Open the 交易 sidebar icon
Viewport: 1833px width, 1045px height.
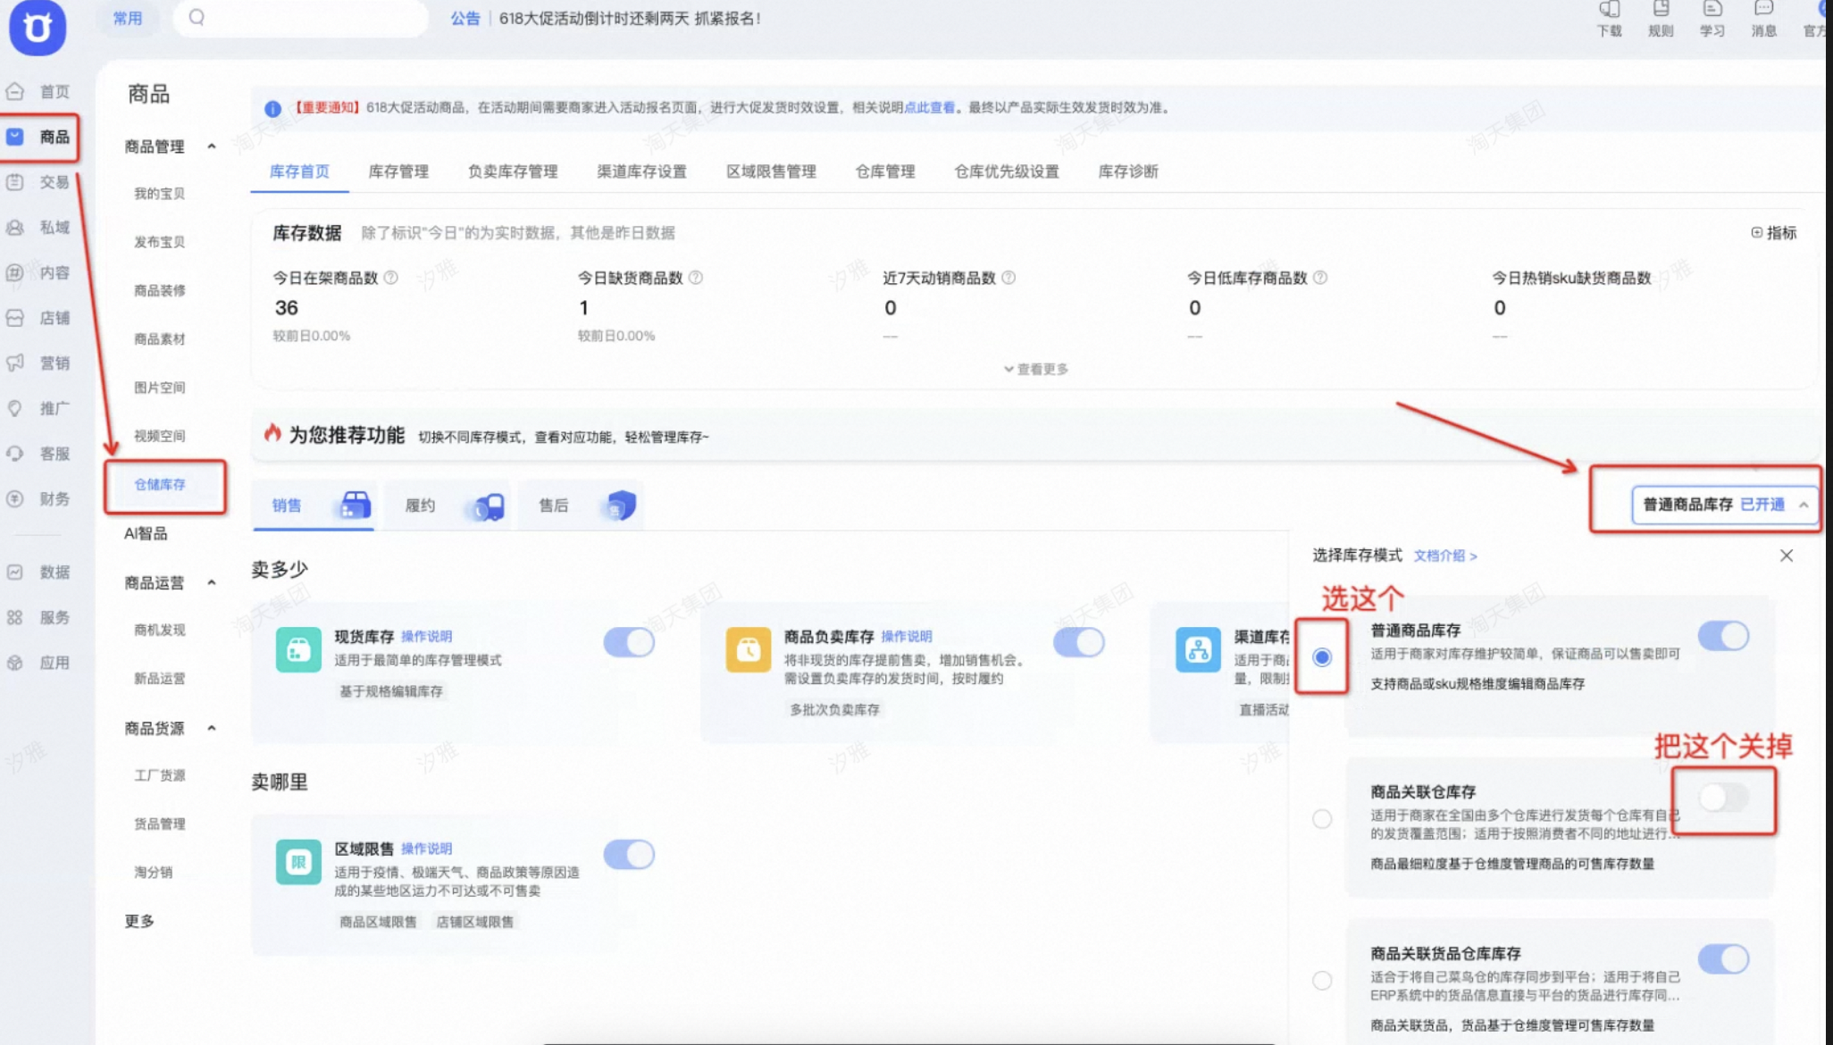[15, 182]
